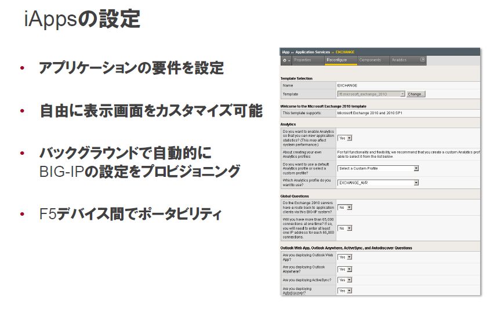Click the Global Questions heading

[295, 196]
